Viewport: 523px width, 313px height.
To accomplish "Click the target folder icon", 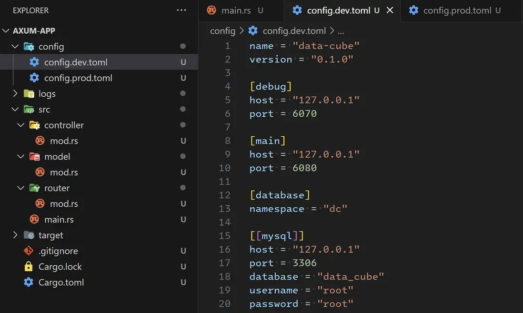I will pyautogui.click(x=29, y=235).
